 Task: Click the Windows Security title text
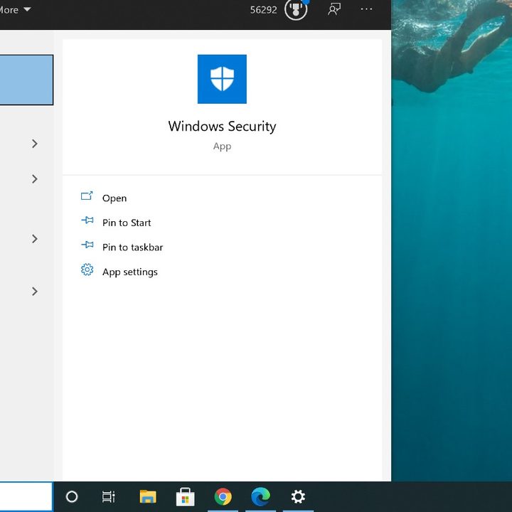(x=222, y=127)
